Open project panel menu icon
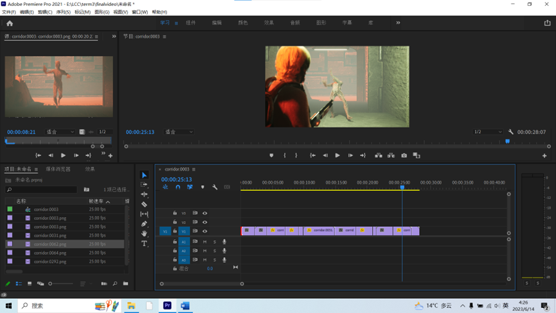The height and width of the screenshot is (313, 556). [x=36, y=169]
